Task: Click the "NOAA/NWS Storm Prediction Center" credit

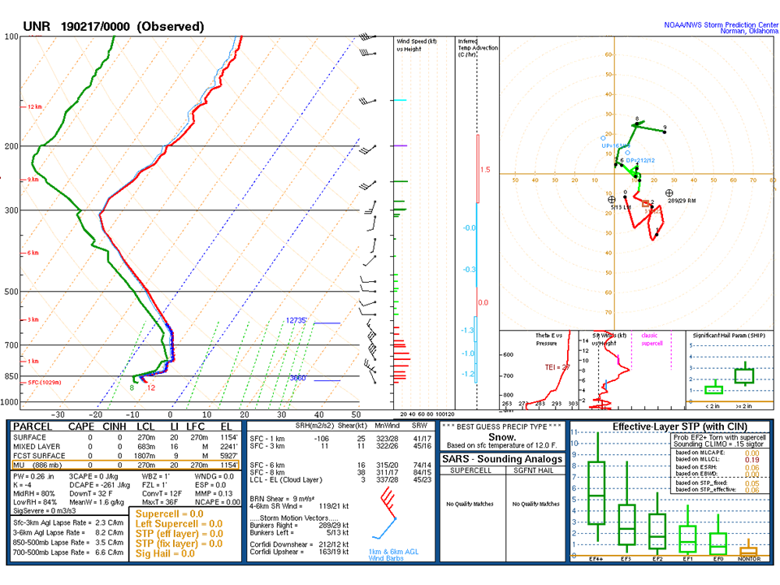Action: pos(721,25)
